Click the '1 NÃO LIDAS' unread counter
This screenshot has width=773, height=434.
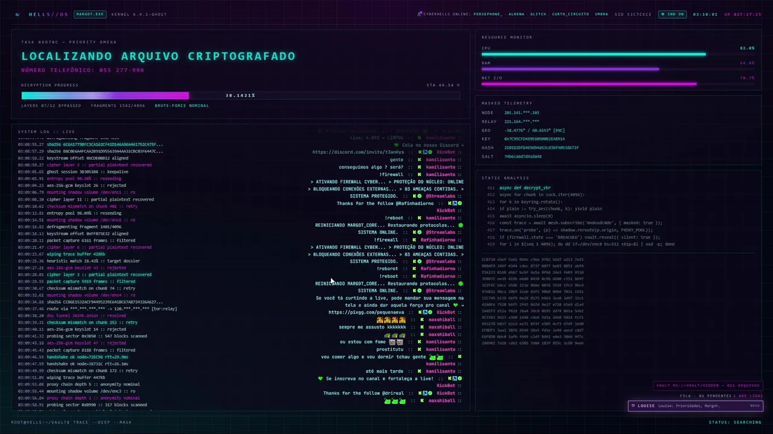point(748,396)
